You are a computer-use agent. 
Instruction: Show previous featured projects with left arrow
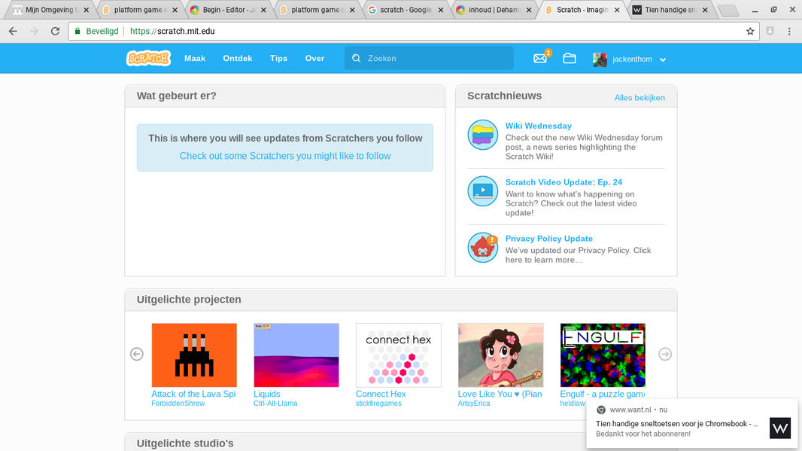137,354
